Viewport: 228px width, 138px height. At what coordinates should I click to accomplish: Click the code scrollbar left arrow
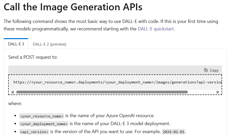click(x=13, y=92)
